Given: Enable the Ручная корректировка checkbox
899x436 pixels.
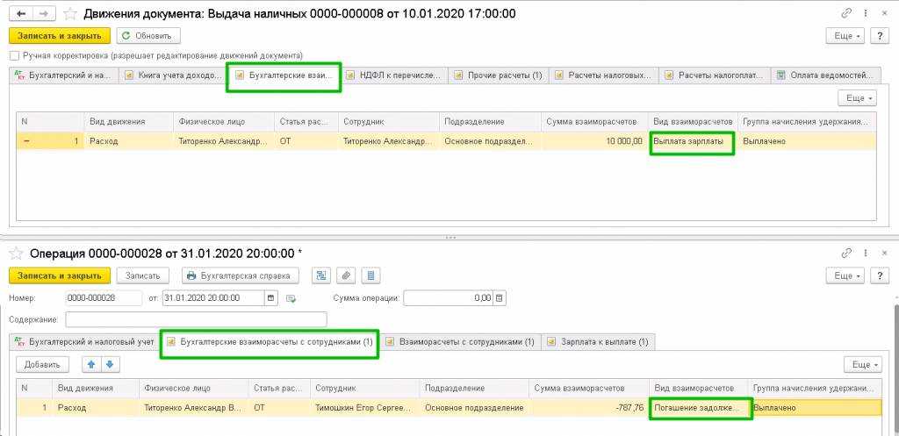Looking at the screenshot, I should (x=14, y=55).
